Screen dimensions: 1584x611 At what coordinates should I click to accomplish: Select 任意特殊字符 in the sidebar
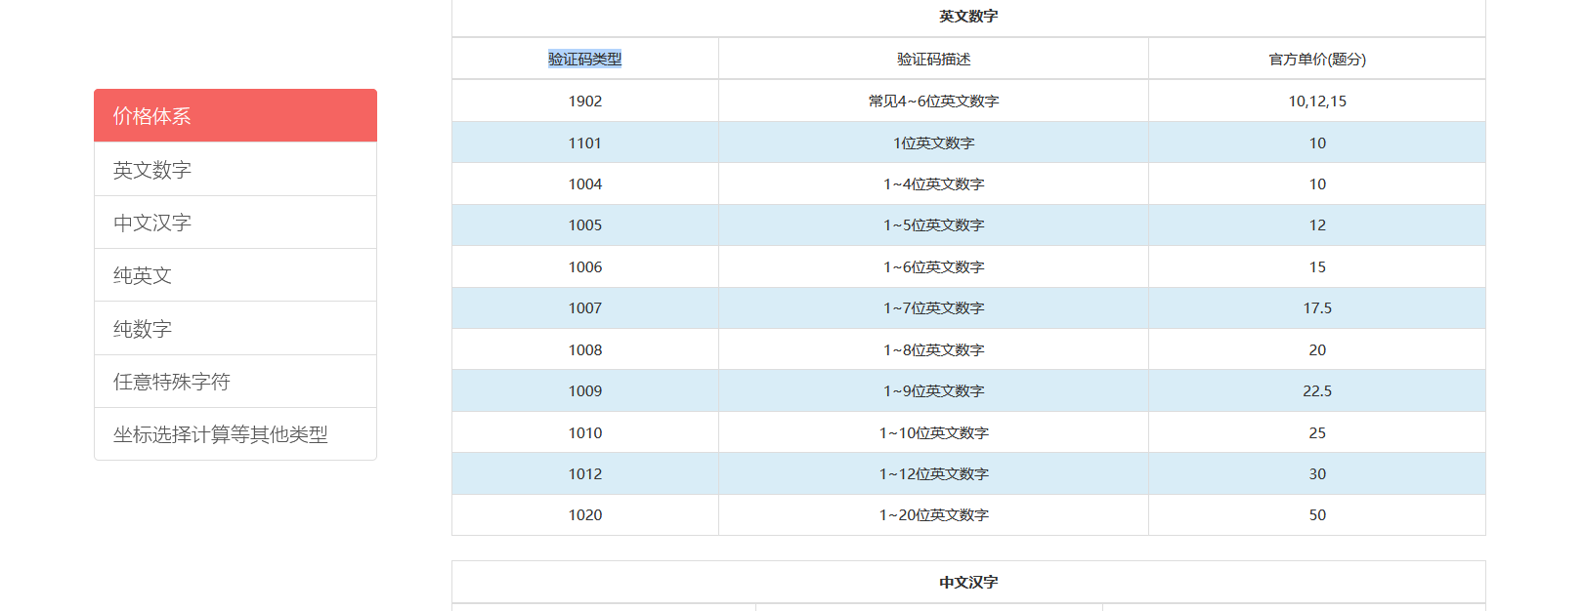pyautogui.click(x=235, y=382)
